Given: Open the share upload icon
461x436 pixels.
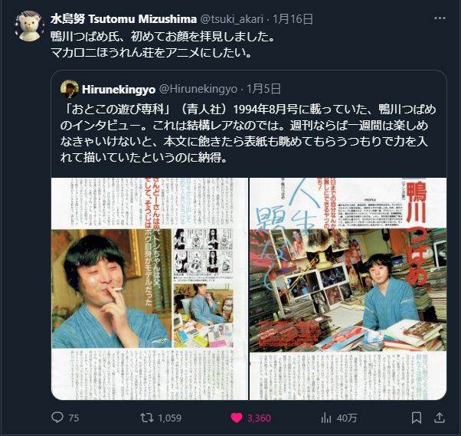Looking at the screenshot, I should [x=439, y=417].
